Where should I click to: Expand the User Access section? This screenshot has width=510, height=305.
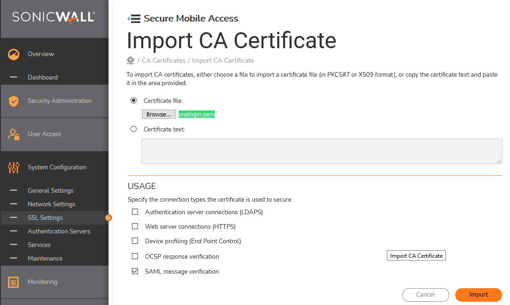tap(44, 134)
